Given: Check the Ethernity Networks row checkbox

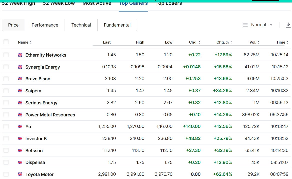Looking at the screenshot, I should tap(6, 55).
